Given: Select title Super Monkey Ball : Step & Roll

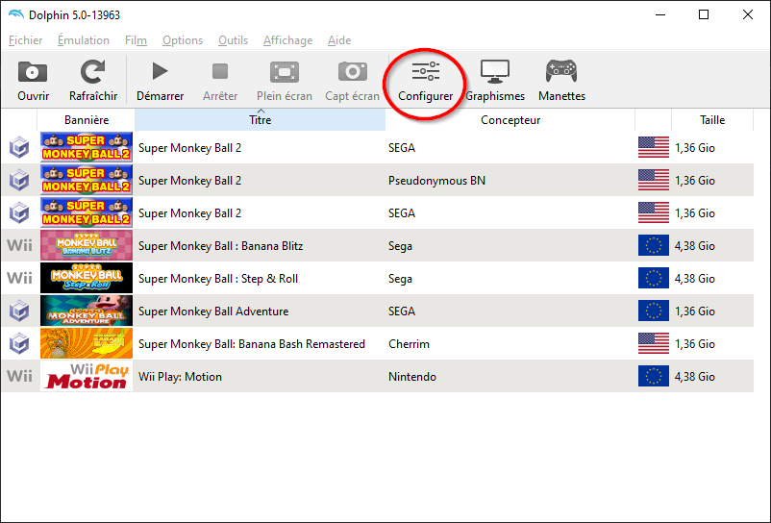Looking at the screenshot, I should (218, 278).
